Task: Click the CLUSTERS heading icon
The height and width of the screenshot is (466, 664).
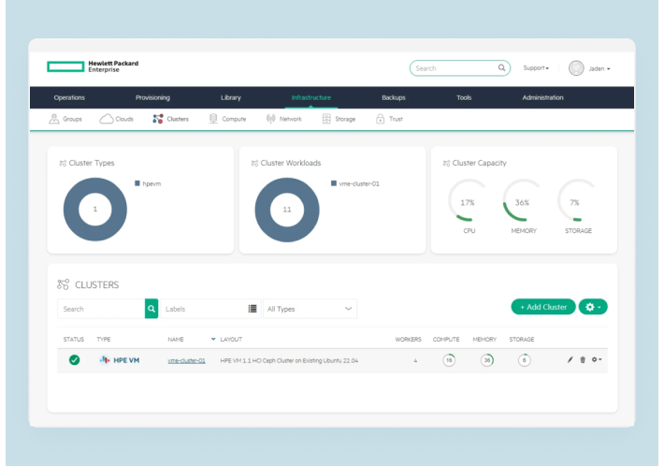Action: tap(63, 284)
